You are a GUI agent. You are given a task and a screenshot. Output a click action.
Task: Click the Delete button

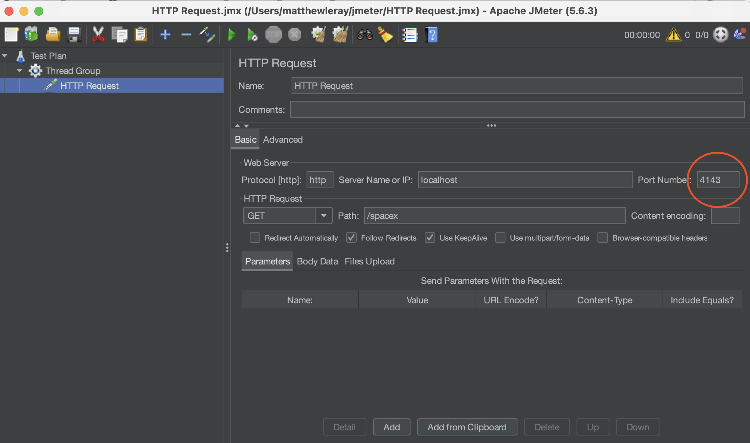(x=547, y=427)
